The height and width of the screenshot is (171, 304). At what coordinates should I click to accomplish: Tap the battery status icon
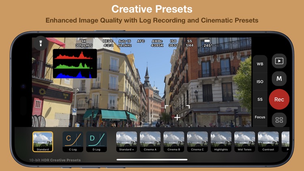207,41
